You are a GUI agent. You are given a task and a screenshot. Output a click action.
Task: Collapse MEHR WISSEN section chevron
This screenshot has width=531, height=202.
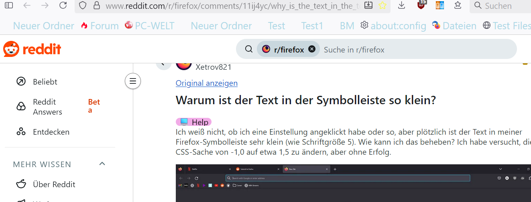click(x=102, y=164)
